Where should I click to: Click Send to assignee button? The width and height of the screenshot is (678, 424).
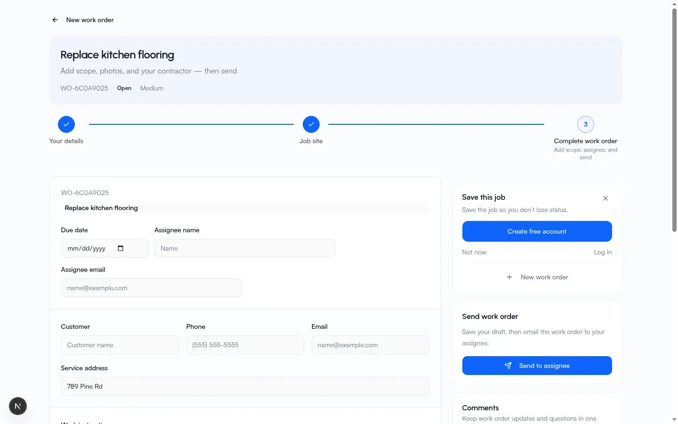pos(537,366)
